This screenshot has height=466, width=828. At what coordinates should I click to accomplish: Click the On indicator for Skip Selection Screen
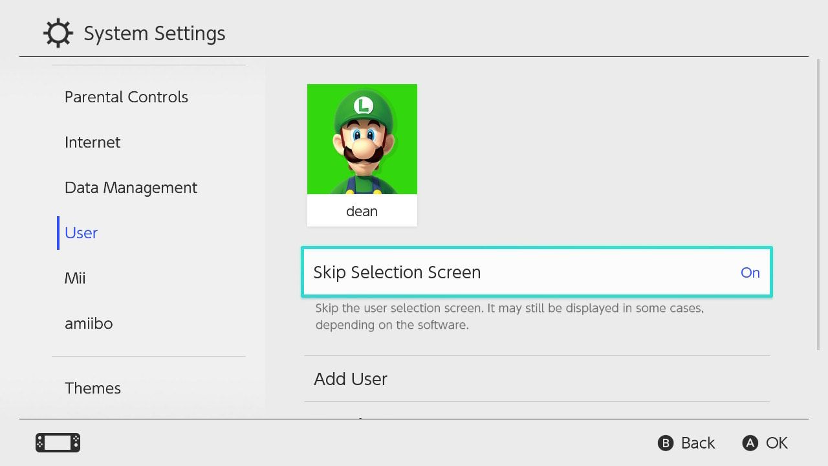pyautogui.click(x=750, y=272)
